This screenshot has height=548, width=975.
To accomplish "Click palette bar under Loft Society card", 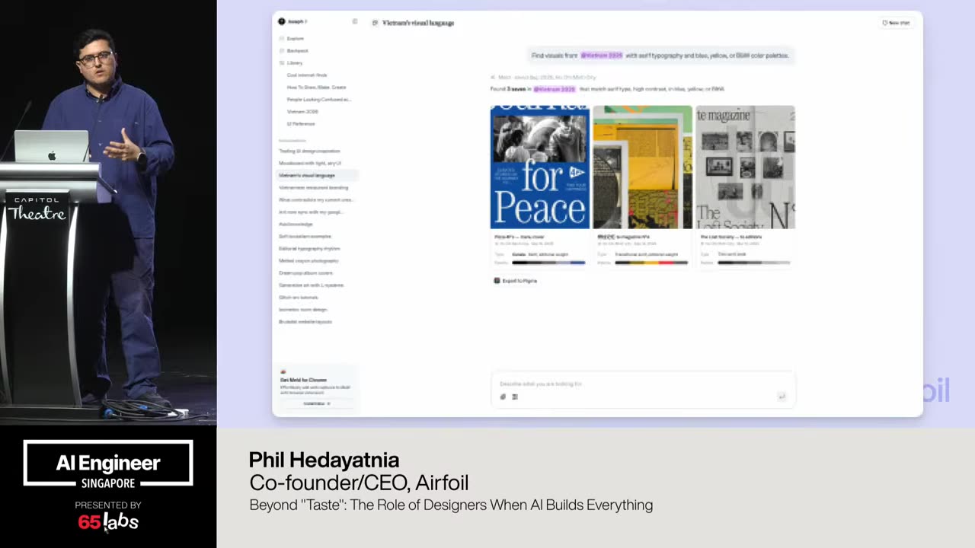I will click(x=753, y=263).
